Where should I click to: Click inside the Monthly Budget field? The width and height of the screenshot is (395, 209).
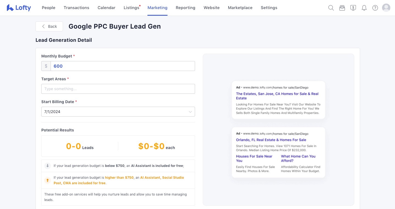tap(122, 66)
